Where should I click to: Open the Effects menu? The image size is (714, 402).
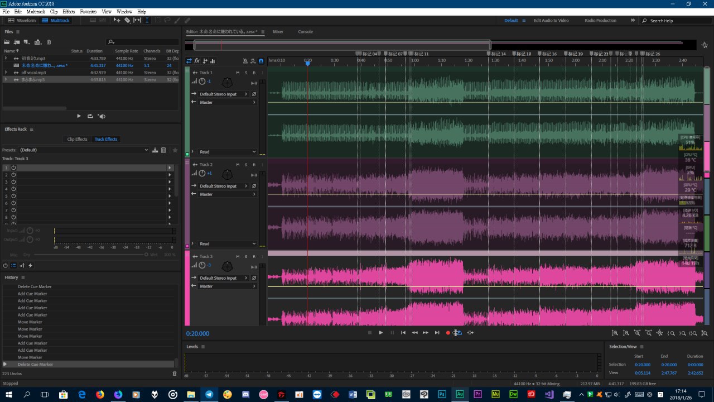[x=69, y=11]
